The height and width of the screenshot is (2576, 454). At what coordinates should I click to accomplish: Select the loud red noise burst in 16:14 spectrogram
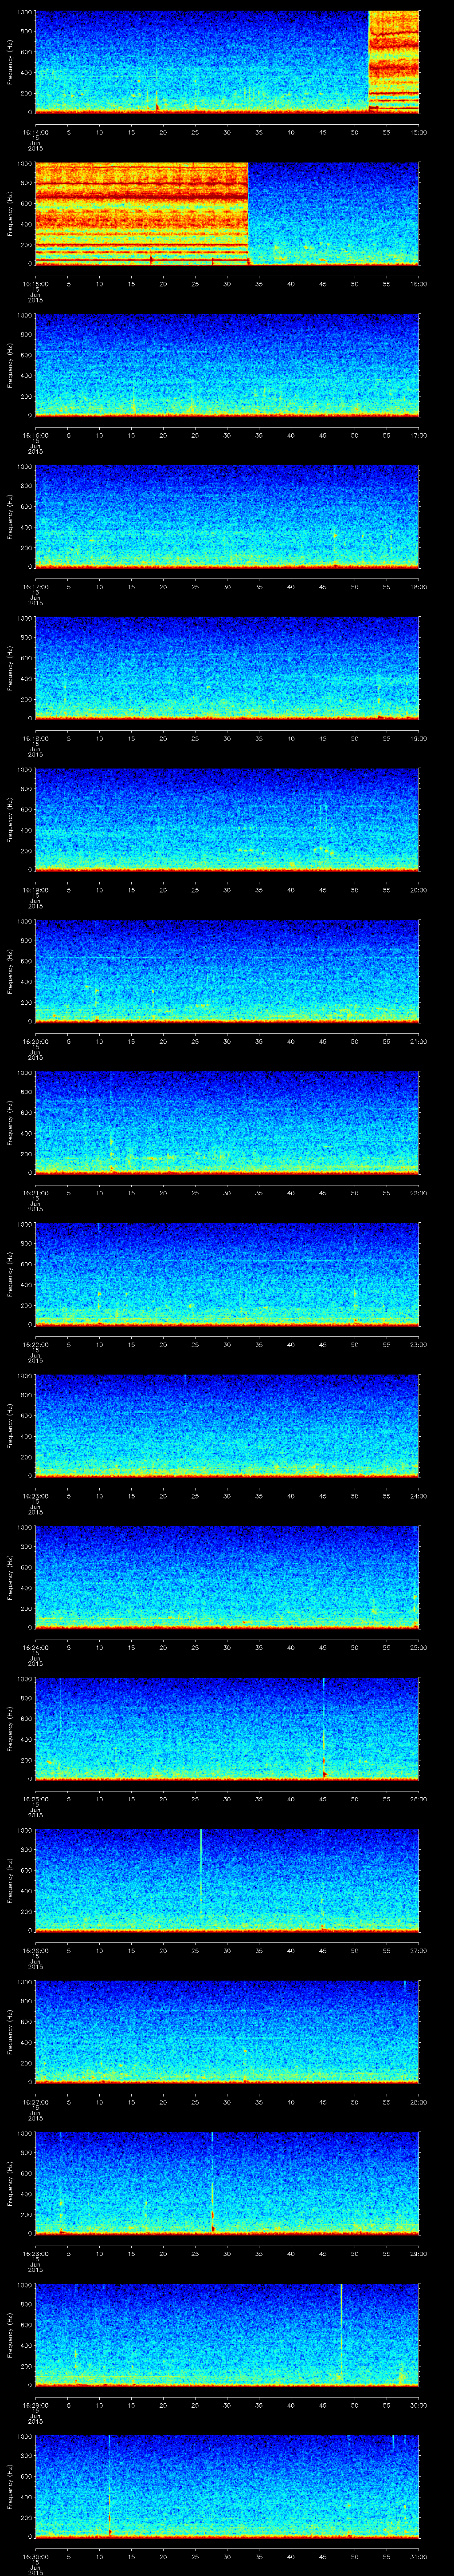(x=393, y=62)
